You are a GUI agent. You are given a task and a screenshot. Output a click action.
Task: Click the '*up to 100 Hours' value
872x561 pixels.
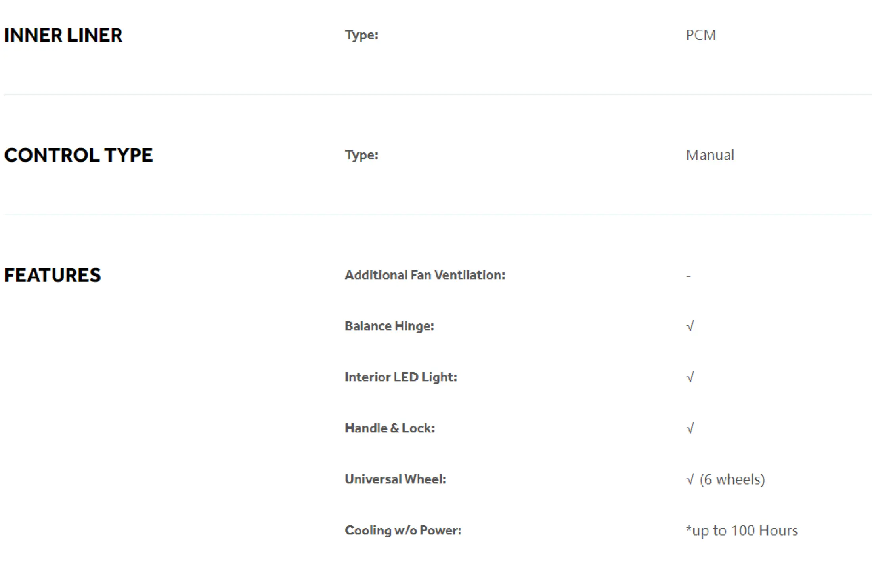pos(742,531)
